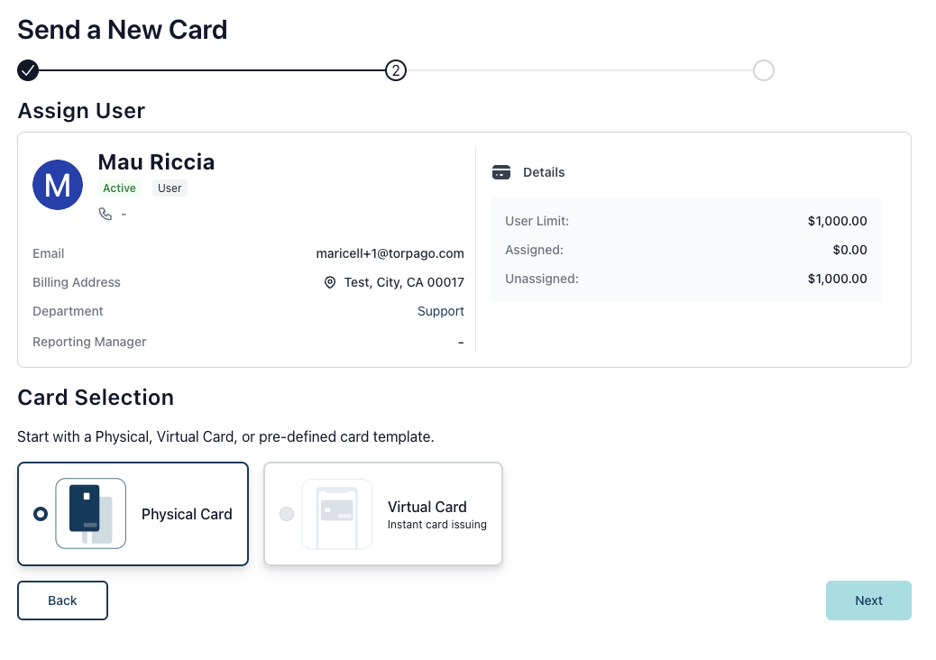Click the step 2 progress circle
The height and width of the screenshot is (660, 936).
pos(396,70)
